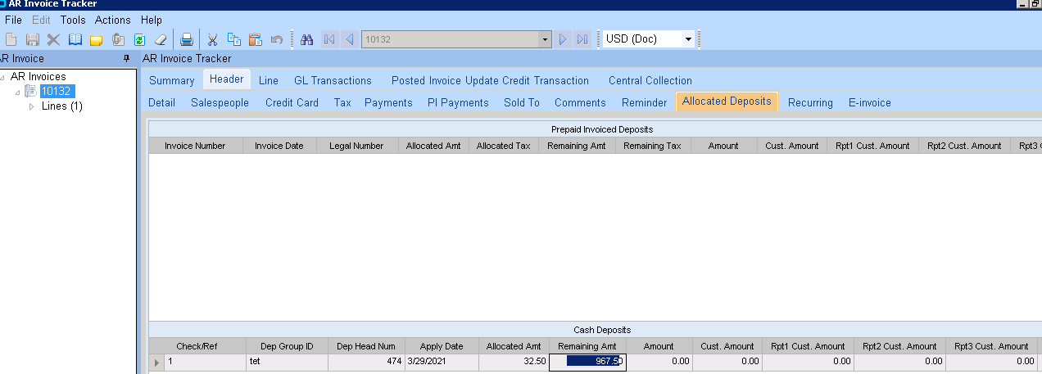Go to first record navigation arrow
The width and height of the screenshot is (1042, 374).
(x=328, y=39)
